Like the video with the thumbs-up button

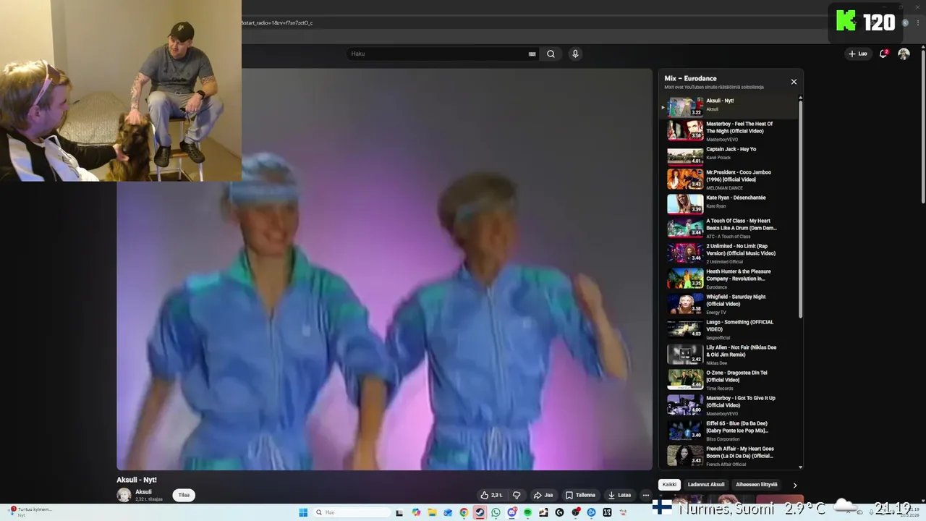(x=492, y=495)
